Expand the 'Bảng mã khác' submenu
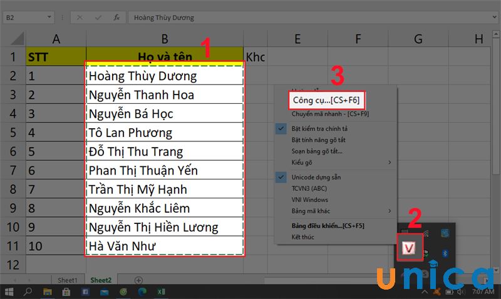The height and width of the screenshot is (299, 501). (390, 211)
